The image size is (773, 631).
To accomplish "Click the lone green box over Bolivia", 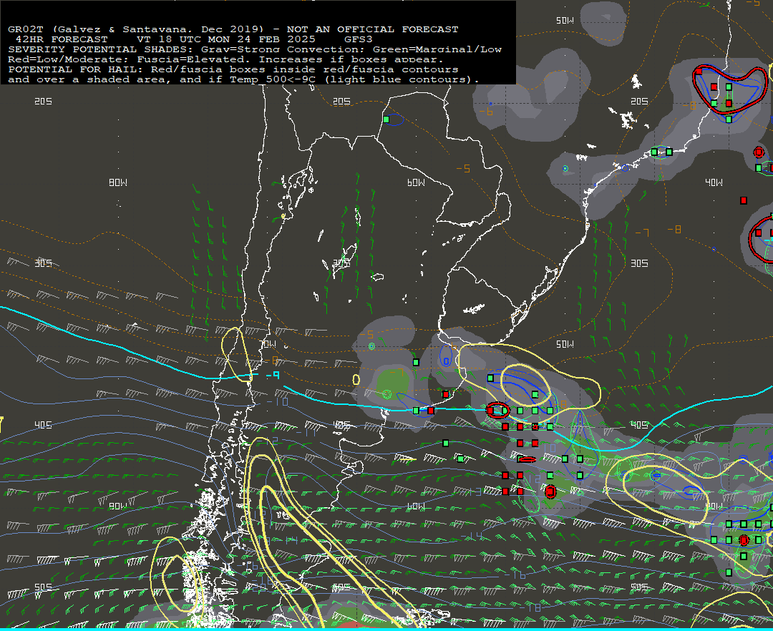I will (x=386, y=119).
